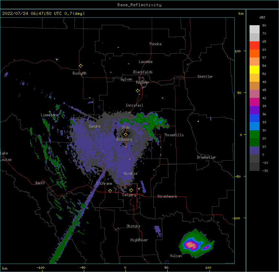Click the Calgary city label
Screen dimensions: 279x272
pos(129,195)
